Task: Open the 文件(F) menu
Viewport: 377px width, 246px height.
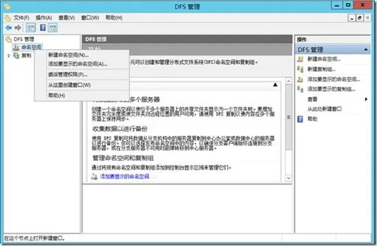Action: (x=22, y=18)
